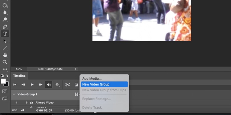This screenshot has height=115, width=231.
Task: Open document info arrow in status bar
Action: point(75,69)
